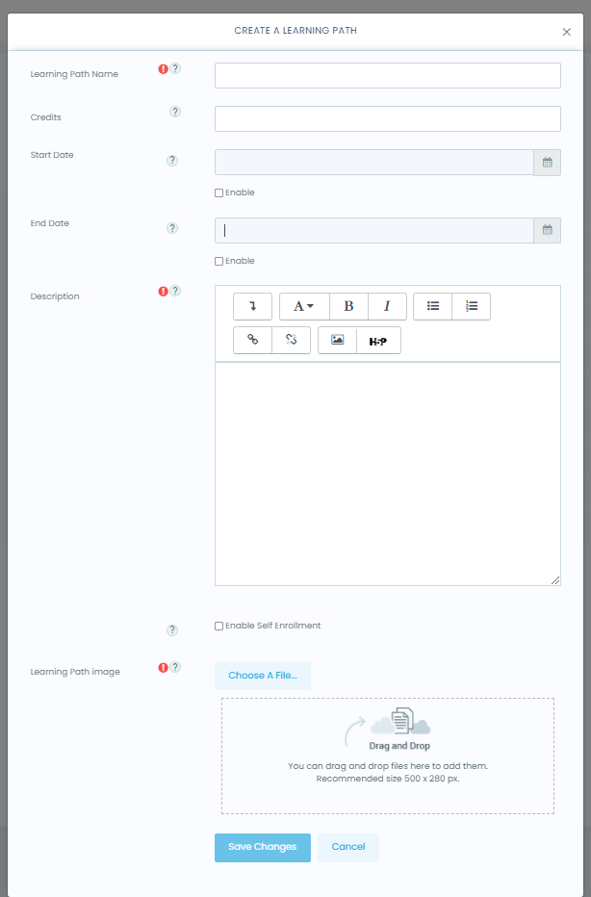591x897 pixels.
Task: Expand the editor toolbar toggle arrow
Action: (x=253, y=306)
